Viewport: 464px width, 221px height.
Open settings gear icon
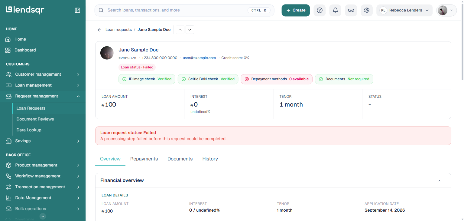coord(367,10)
